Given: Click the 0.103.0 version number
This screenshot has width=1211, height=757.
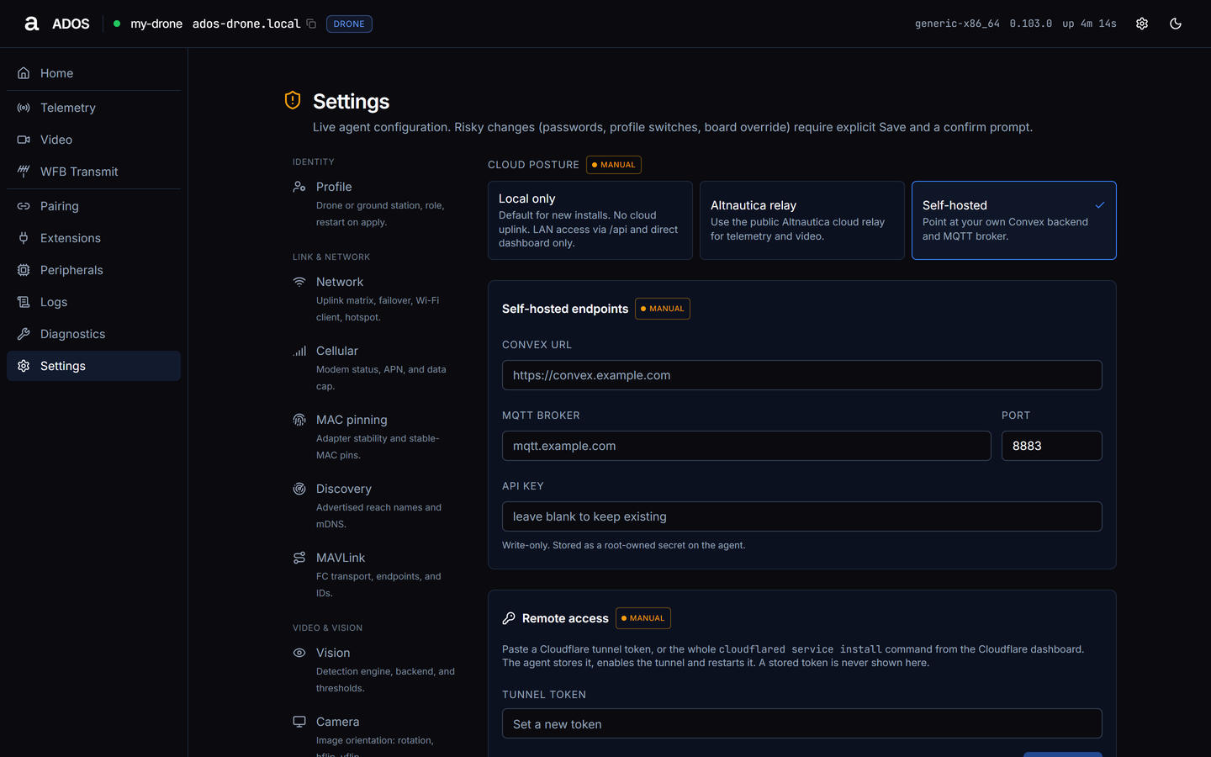Looking at the screenshot, I should pyautogui.click(x=1031, y=24).
